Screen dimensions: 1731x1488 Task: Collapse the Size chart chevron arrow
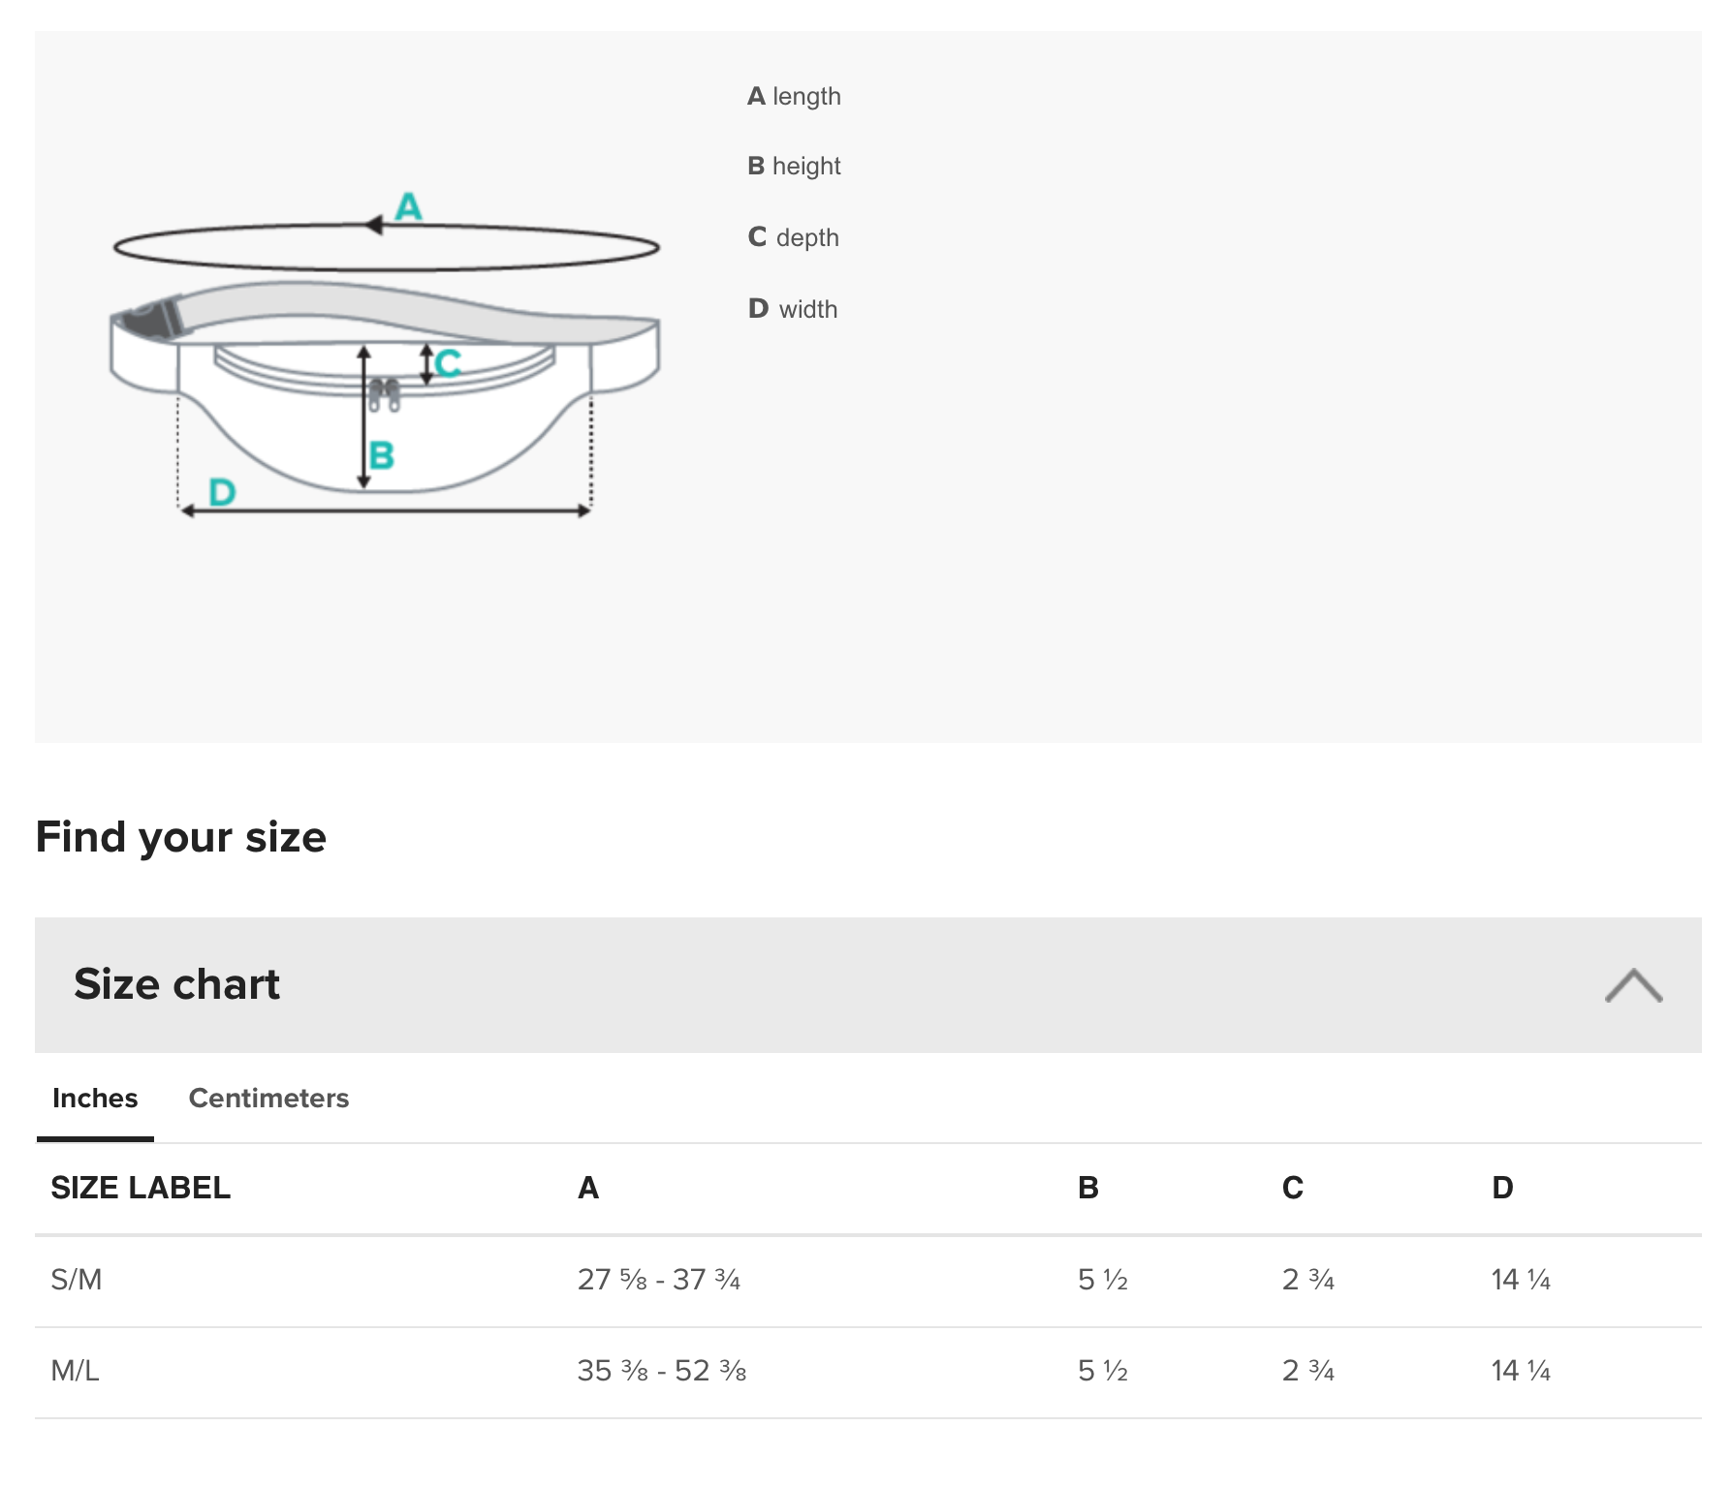tap(1633, 985)
